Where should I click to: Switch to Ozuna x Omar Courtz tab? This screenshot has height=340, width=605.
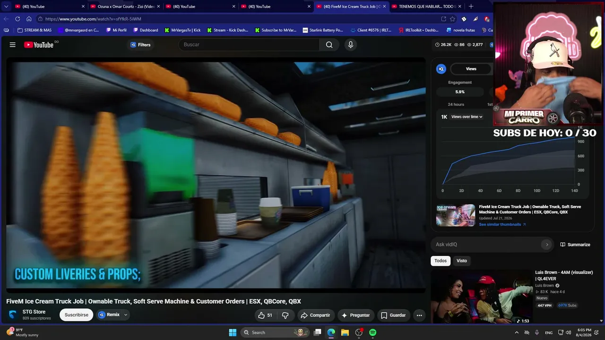(x=125, y=7)
